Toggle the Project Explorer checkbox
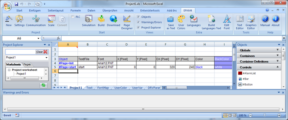 pyautogui.click(x=138, y=27)
